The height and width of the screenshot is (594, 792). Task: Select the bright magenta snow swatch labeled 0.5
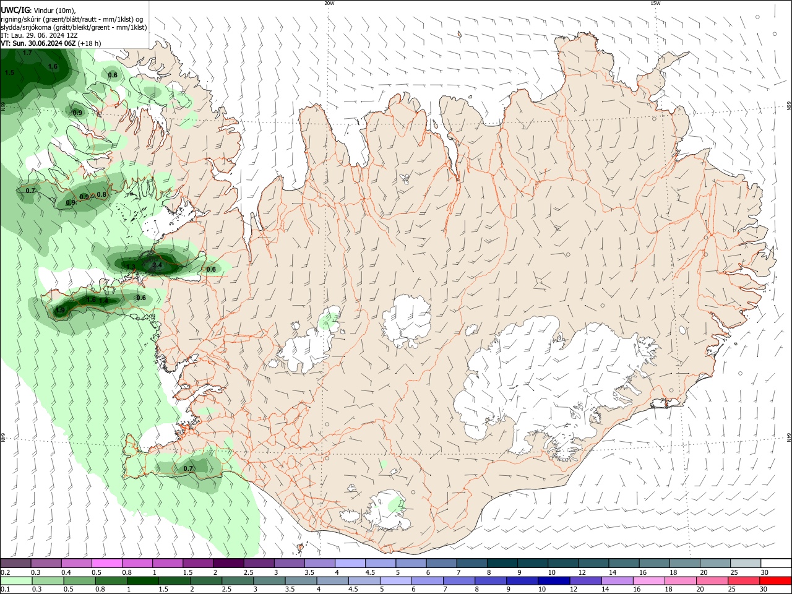click(106, 563)
